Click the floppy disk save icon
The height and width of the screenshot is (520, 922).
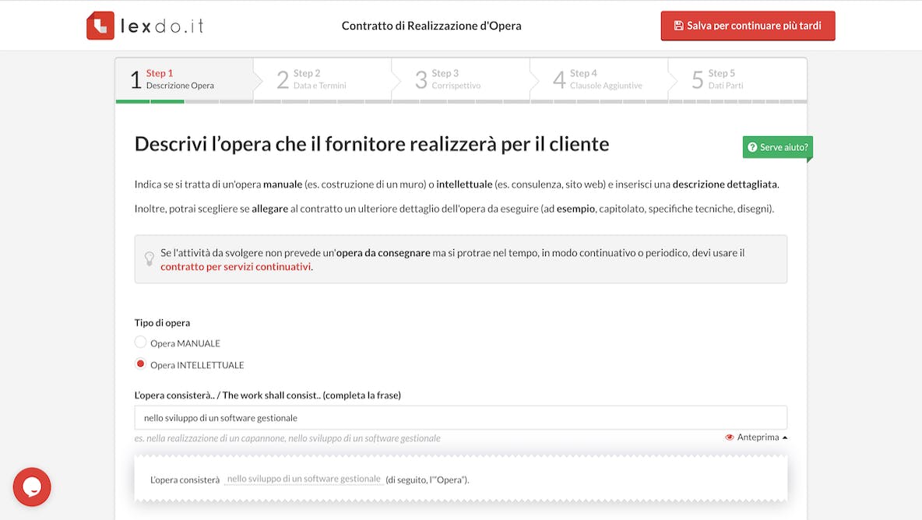[x=678, y=26]
